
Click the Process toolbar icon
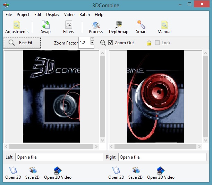tap(96, 27)
